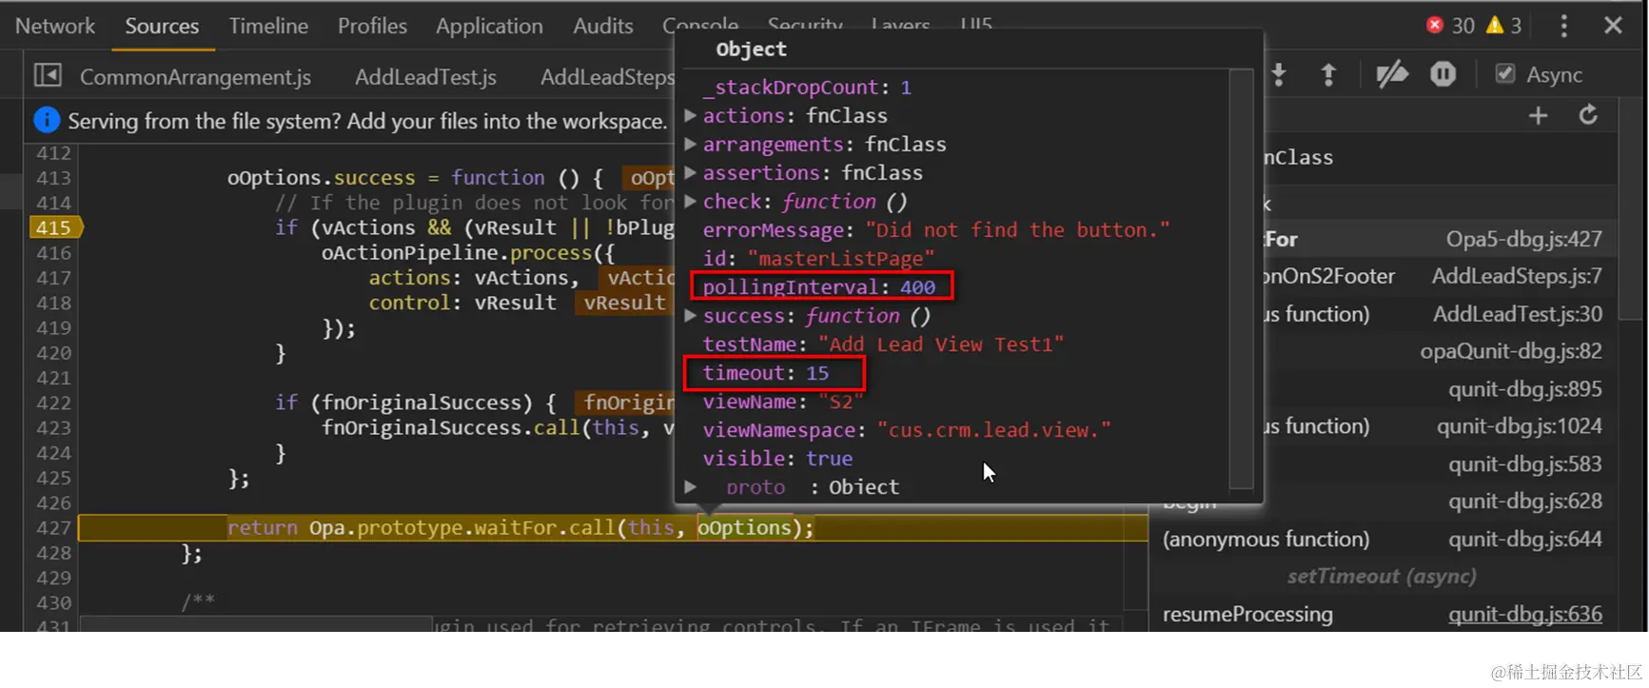Toggle the file navigator sidebar
Screen dimensions: 1649x688
(x=48, y=75)
